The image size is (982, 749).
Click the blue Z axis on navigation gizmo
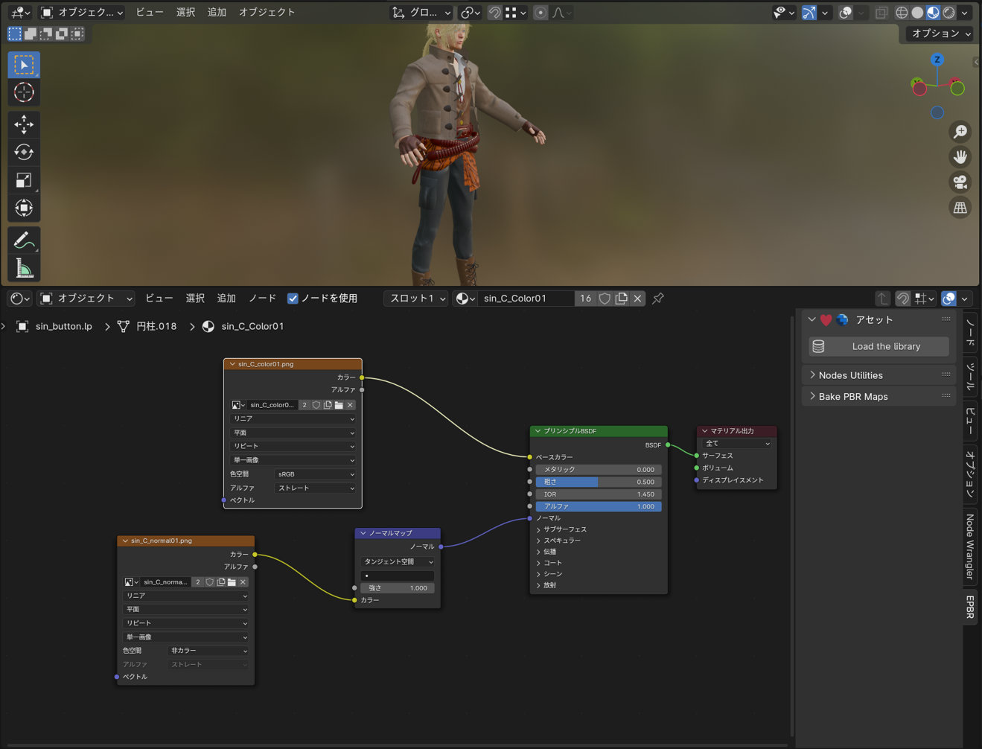[x=937, y=60]
